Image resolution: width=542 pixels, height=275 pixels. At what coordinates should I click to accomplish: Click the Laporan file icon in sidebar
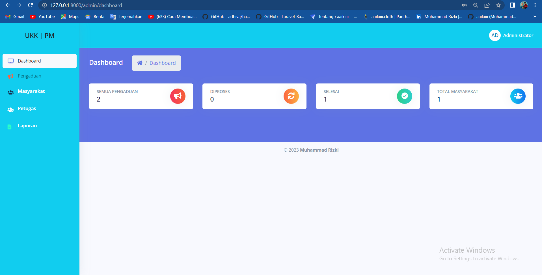pyautogui.click(x=9, y=127)
